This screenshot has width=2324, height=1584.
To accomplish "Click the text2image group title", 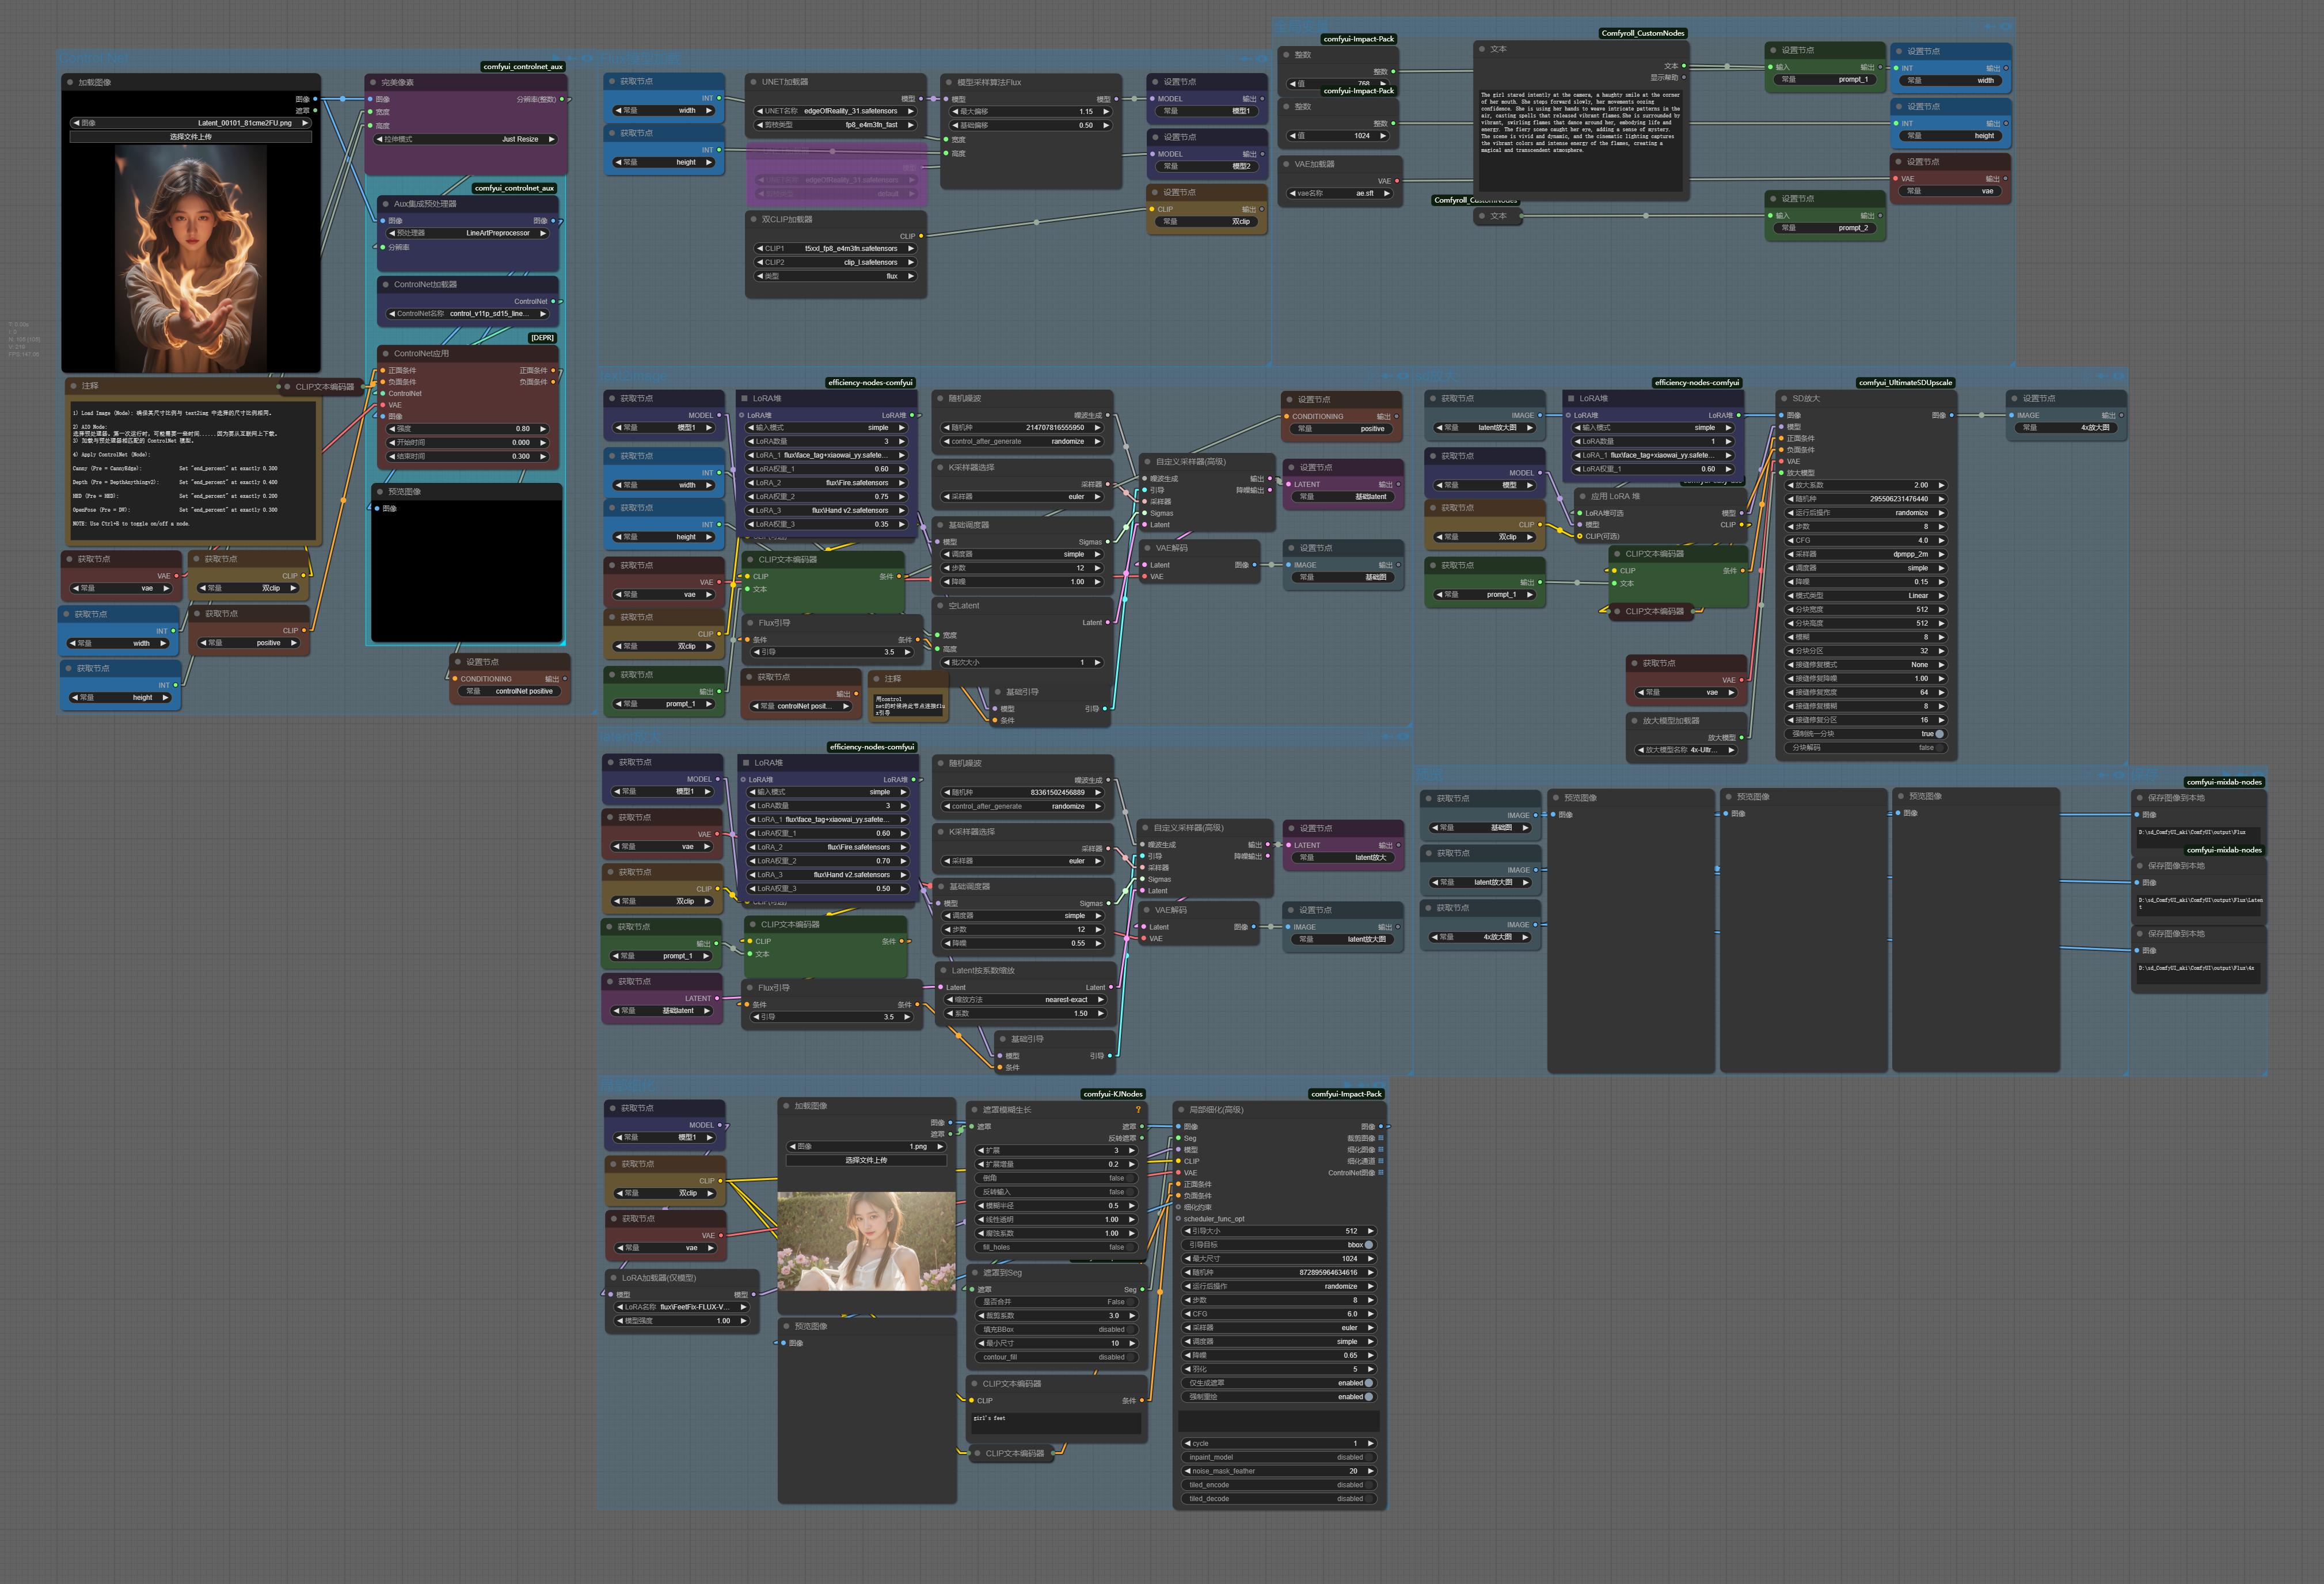I will (633, 376).
